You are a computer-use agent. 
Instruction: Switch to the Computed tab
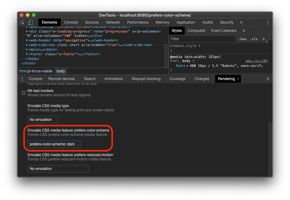(196, 30)
